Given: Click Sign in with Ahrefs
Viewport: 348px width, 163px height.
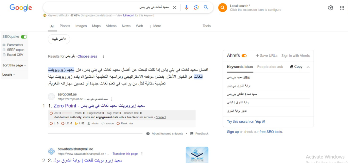Looking at the screenshot, I should coord(295,56).
